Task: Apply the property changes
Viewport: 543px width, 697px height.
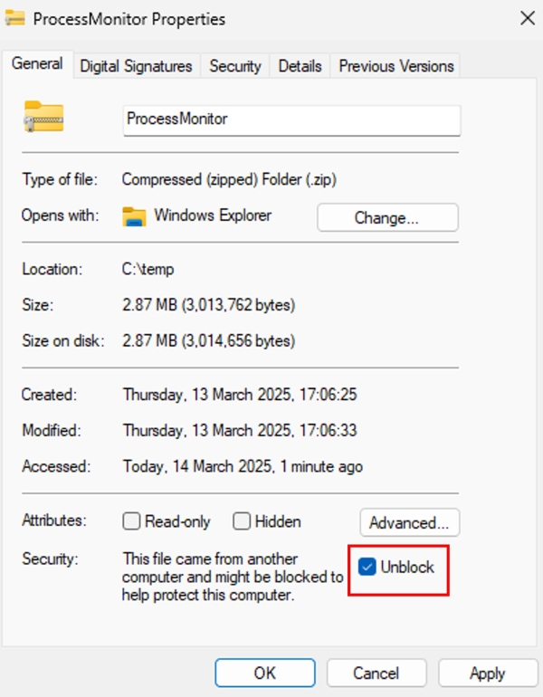Action: coord(488,673)
